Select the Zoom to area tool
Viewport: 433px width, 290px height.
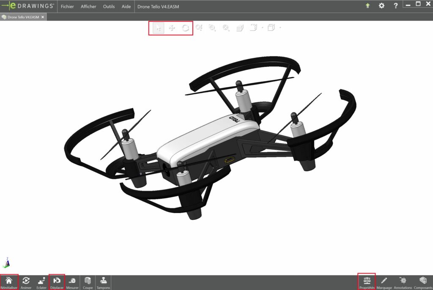click(212, 27)
